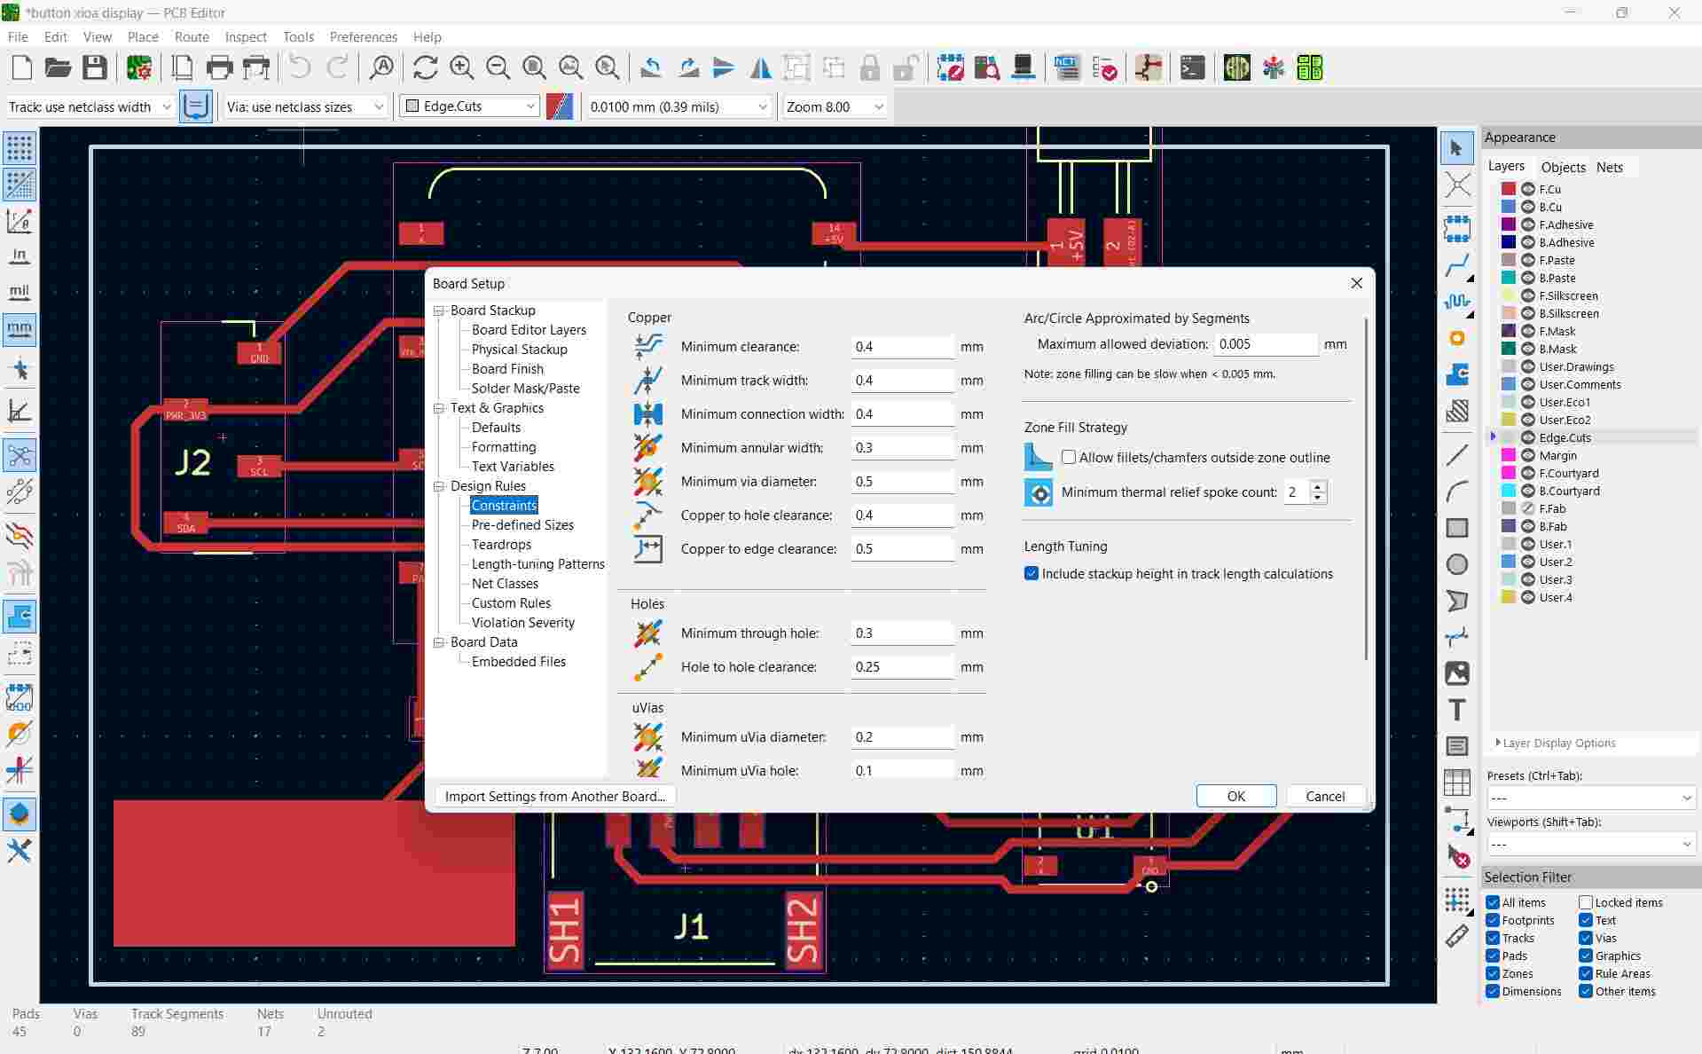
Task: Select the Add Text tool
Action: [x=1456, y=710]
